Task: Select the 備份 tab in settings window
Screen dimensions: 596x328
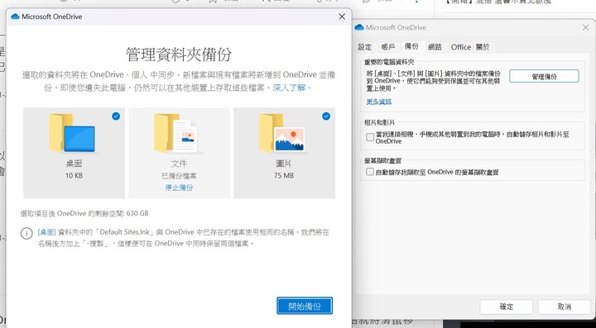Action: [x=411, y=46]
